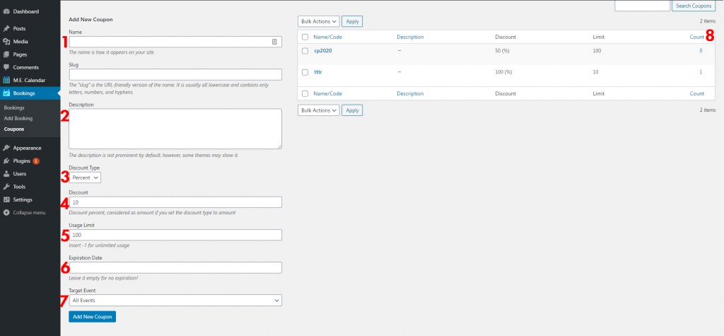
Task: Open M.E. Calendar via its icon
Action: tap(6, 80)
